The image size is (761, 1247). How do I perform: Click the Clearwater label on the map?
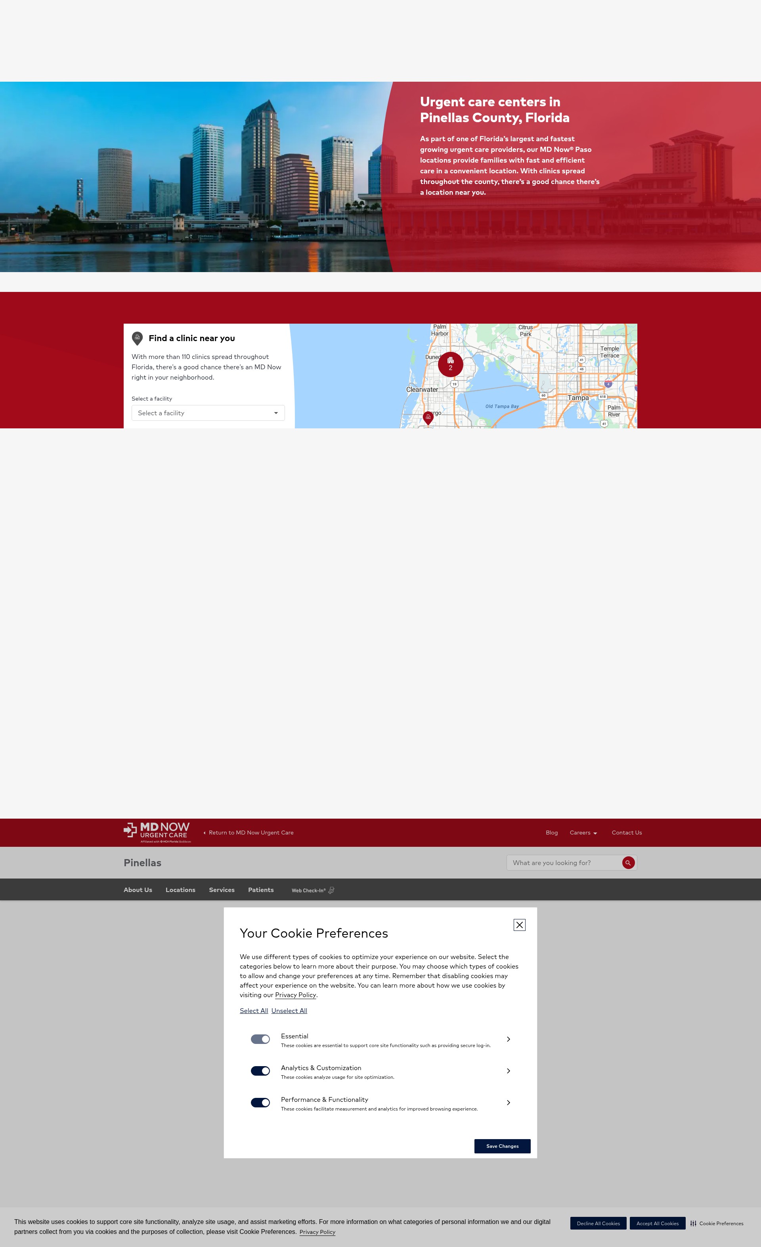pos(422,389)
